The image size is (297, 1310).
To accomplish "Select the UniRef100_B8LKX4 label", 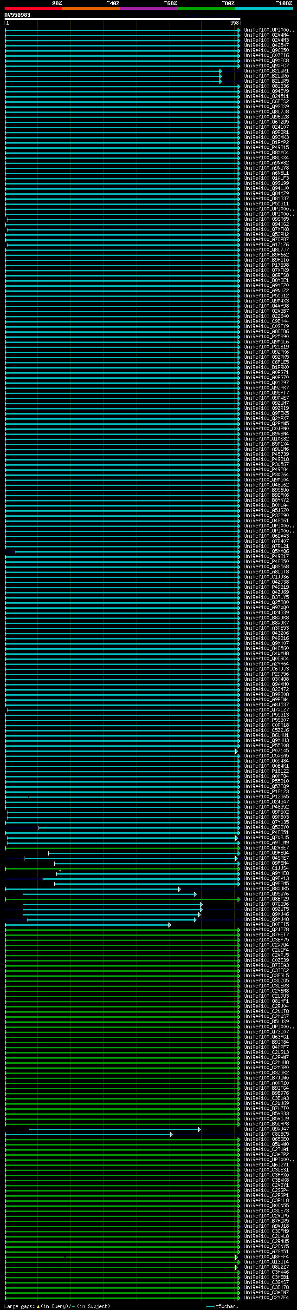I will 266,158.
